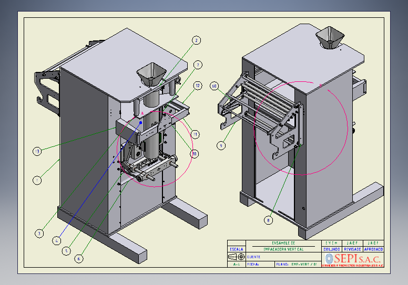Screen dimensions: 408x285
Task: Select balloon number 7 callout
Action: (x=198, y=65)
